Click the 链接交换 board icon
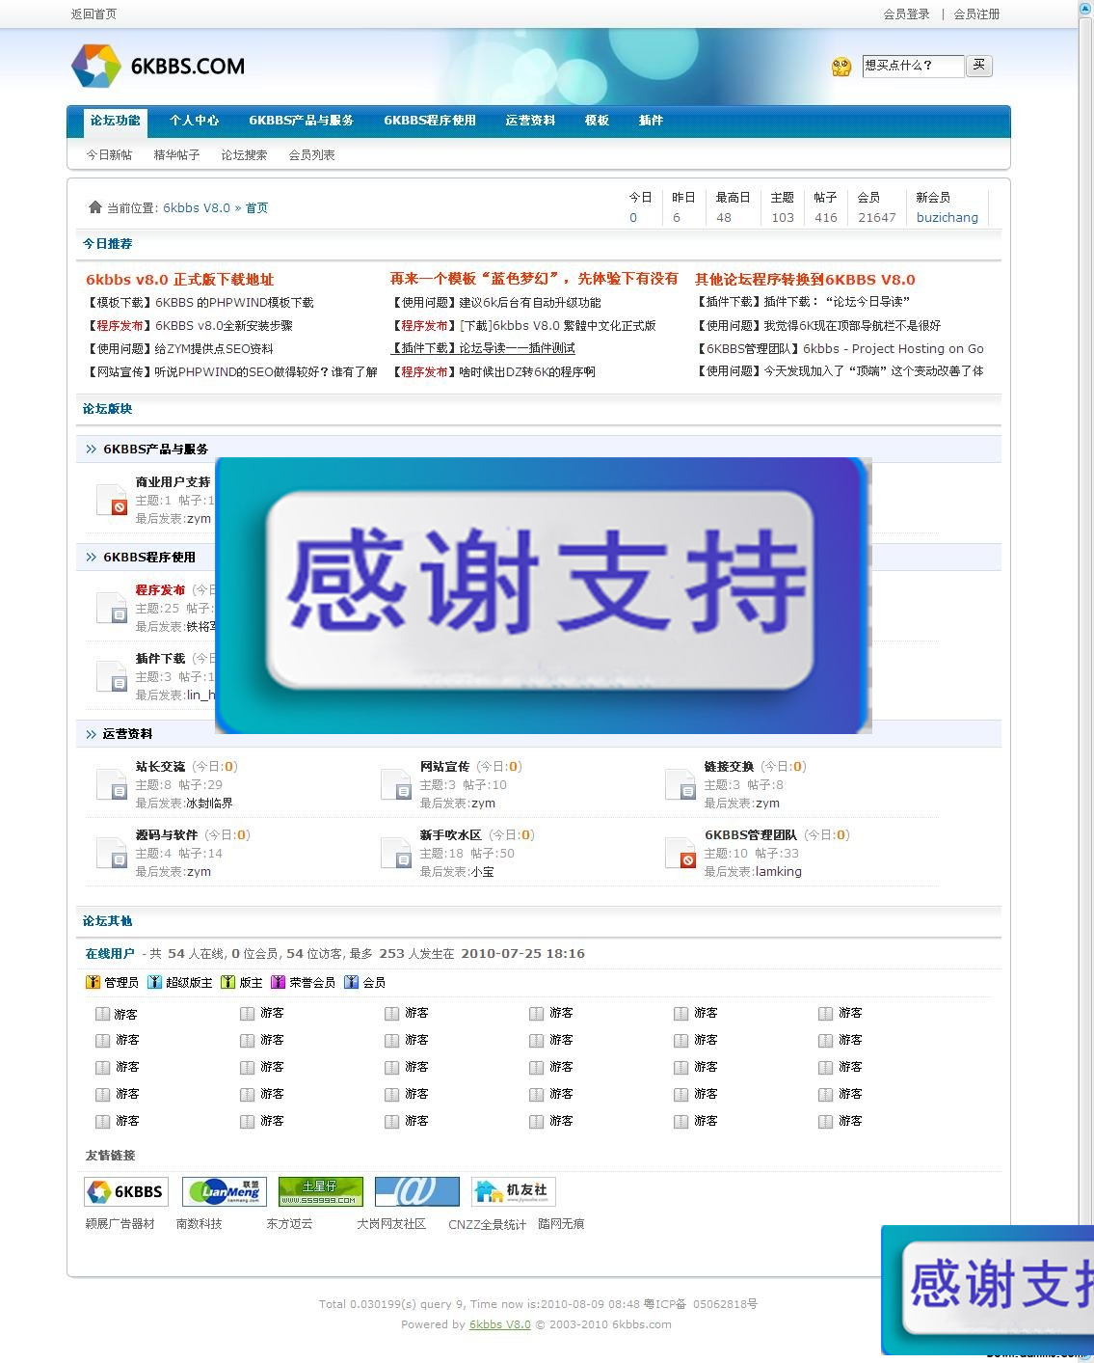This screenshot has width=1094, height=1363. [x=680, y=784]
